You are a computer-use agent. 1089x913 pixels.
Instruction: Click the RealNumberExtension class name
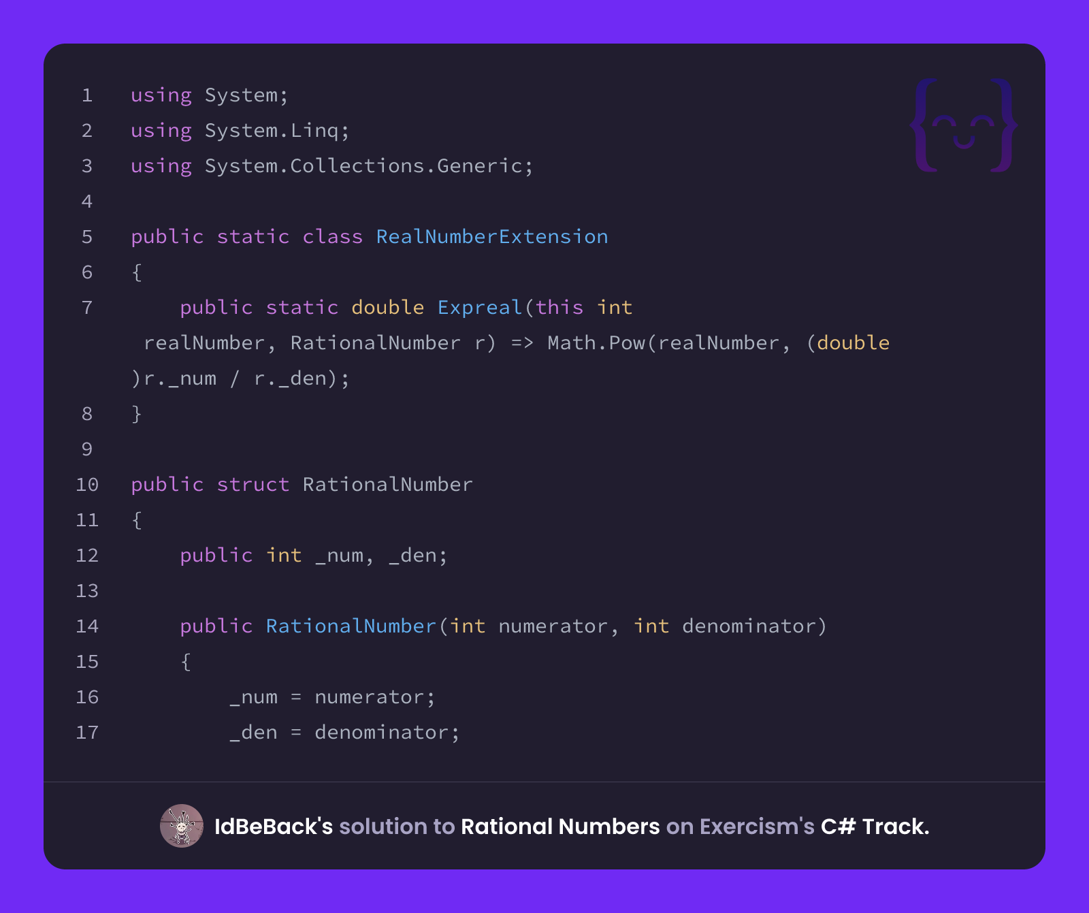click(x=492, y=236)
